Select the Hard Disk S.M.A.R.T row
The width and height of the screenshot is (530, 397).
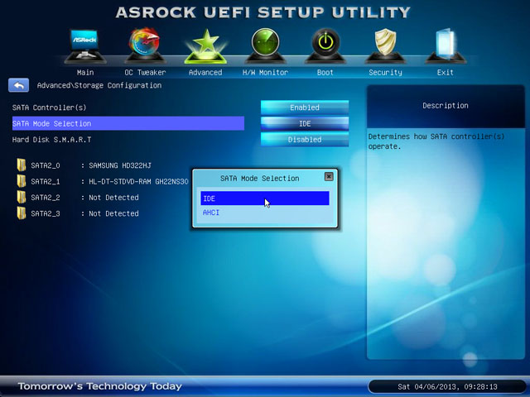[x=128, y=140]
